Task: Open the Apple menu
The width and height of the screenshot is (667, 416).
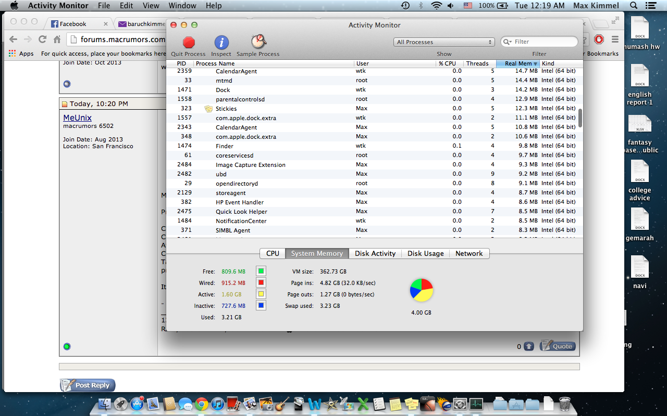Action: [x=14, y=6]
